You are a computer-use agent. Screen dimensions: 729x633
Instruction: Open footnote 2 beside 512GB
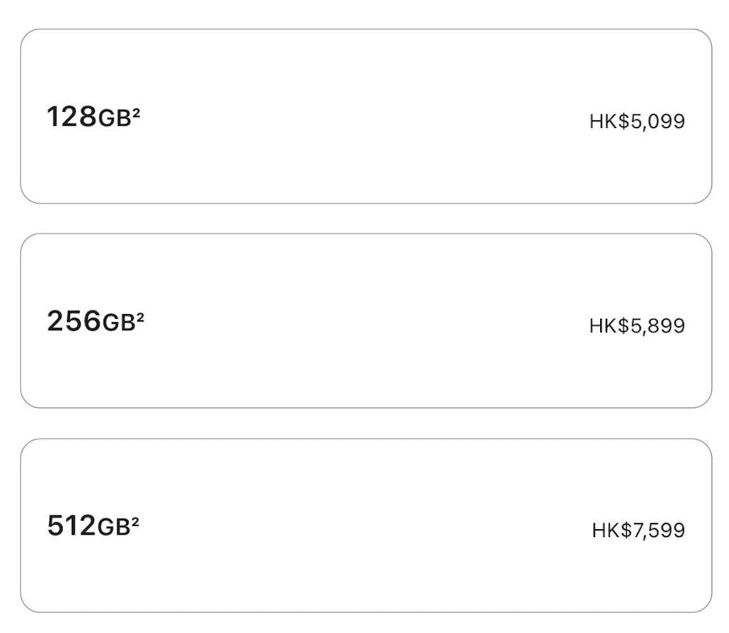[x=135, y=520]
